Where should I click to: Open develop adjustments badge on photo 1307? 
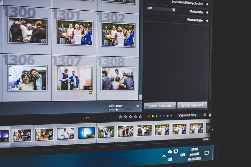[90, 88]
